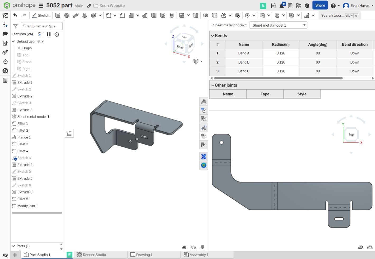The height and width of the screenshot is (259, 375).
Task: Collapse the Other joints section
Action: tap(212, 85)
